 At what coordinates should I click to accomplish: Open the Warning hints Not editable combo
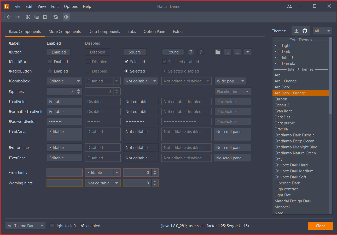coord(103,183)
